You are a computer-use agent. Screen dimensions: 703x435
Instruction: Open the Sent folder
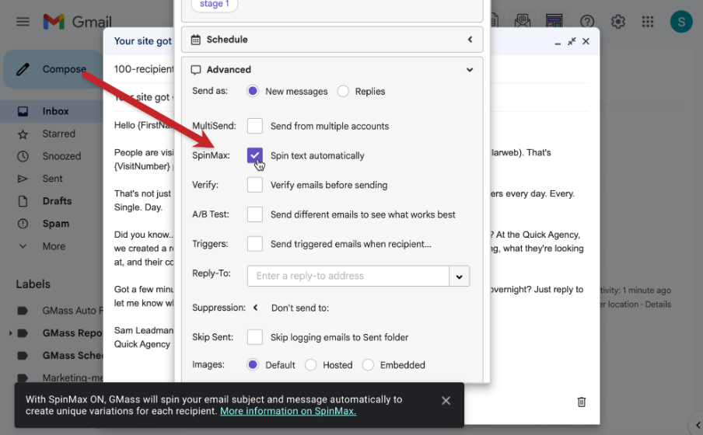click(x=51, y=179)
